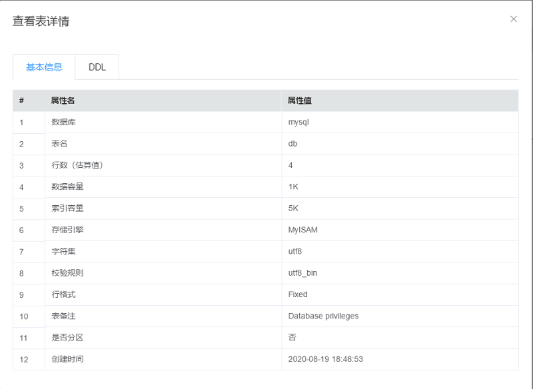Click the 属性名 column header
Screen dimensions: 533x389
point(163,101)
